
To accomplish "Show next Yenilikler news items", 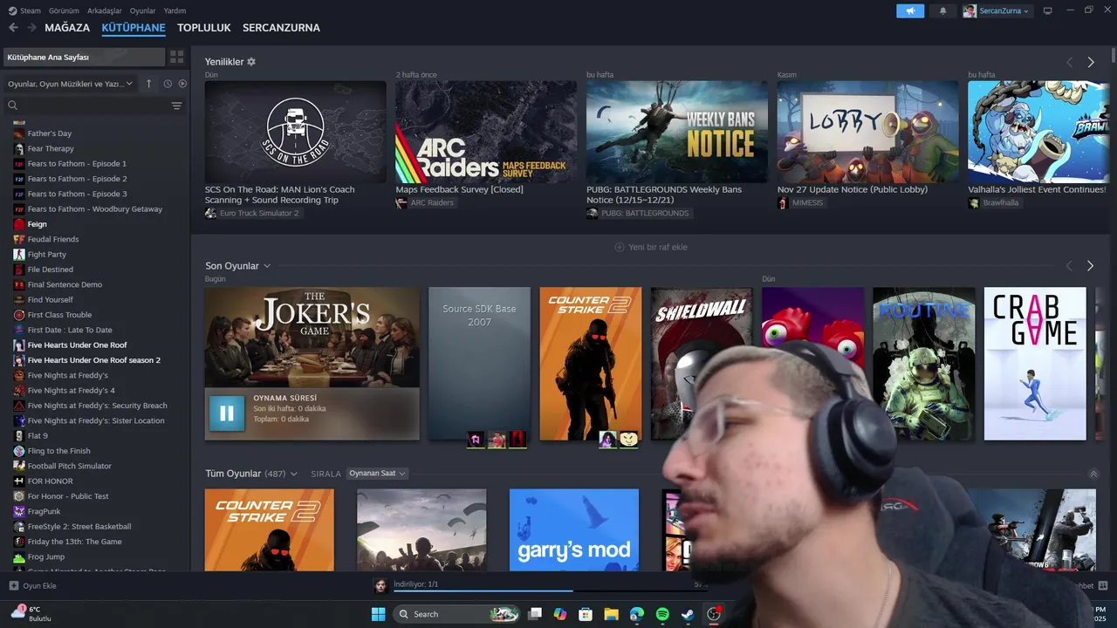I will (x=1091, y=62).
